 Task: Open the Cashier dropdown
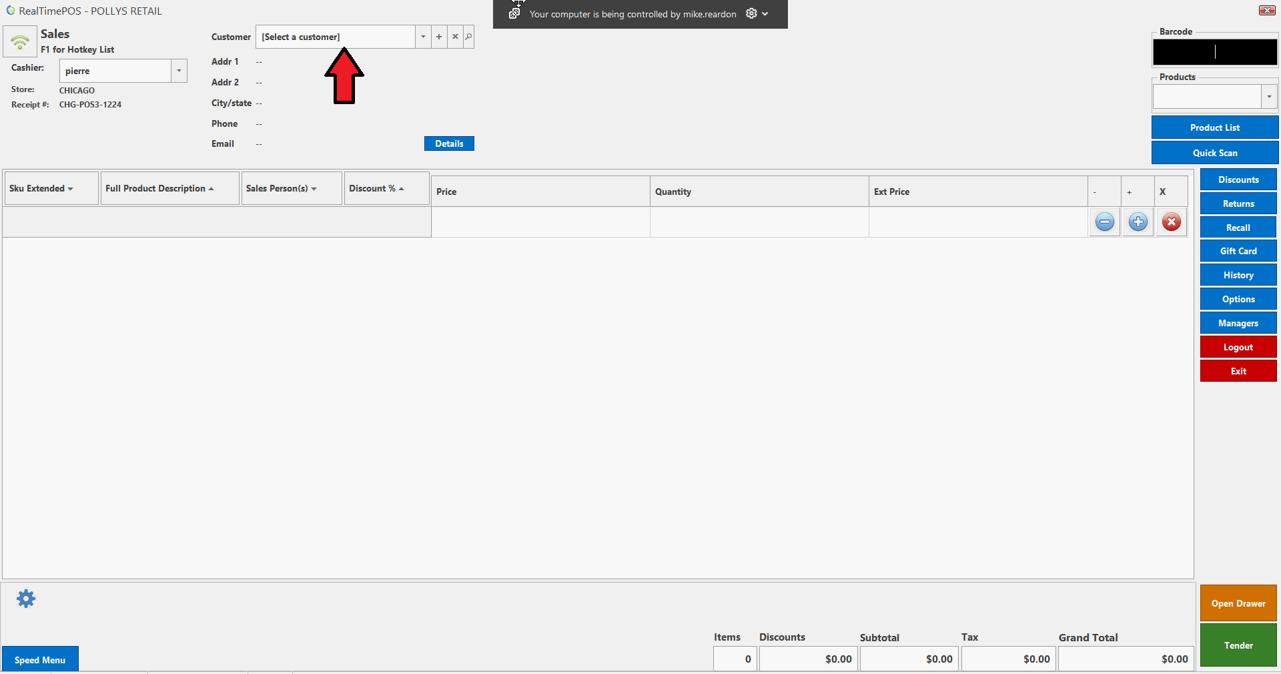pyautogui.click(x=179, y=71)
